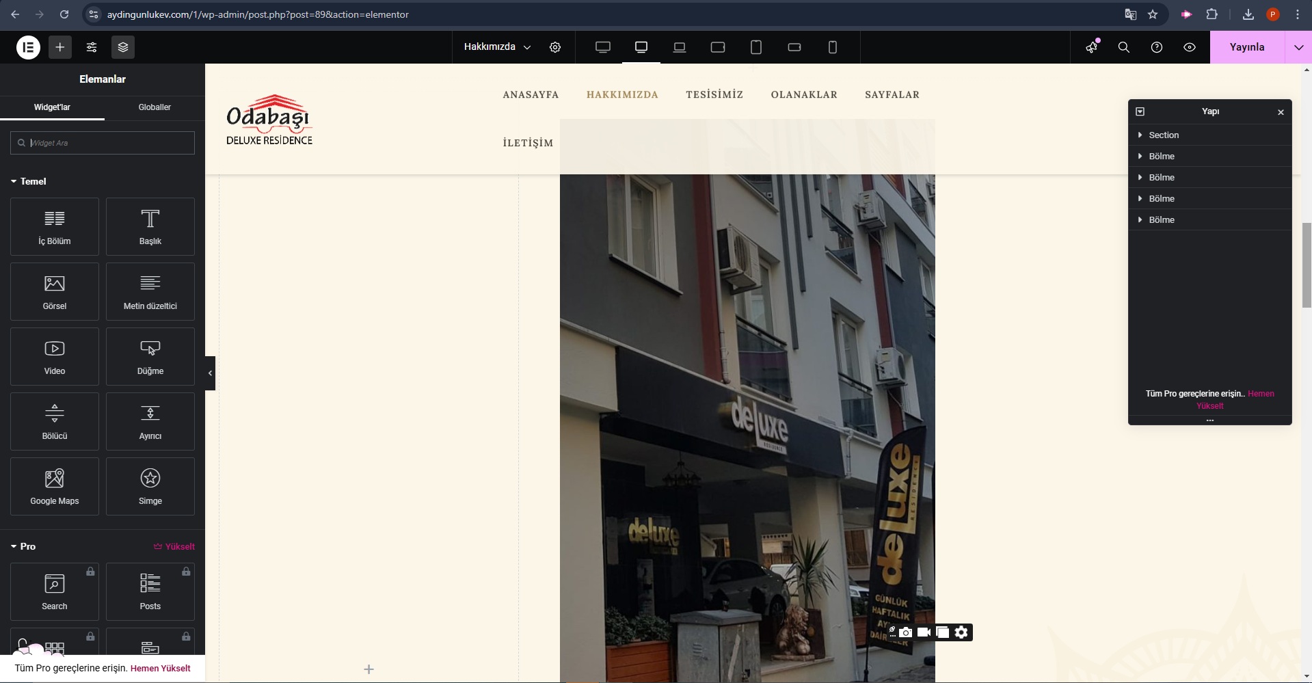Click the video record overlay icon

point(924,632)
